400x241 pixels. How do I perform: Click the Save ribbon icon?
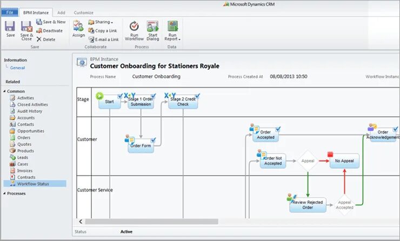[10, 26]
